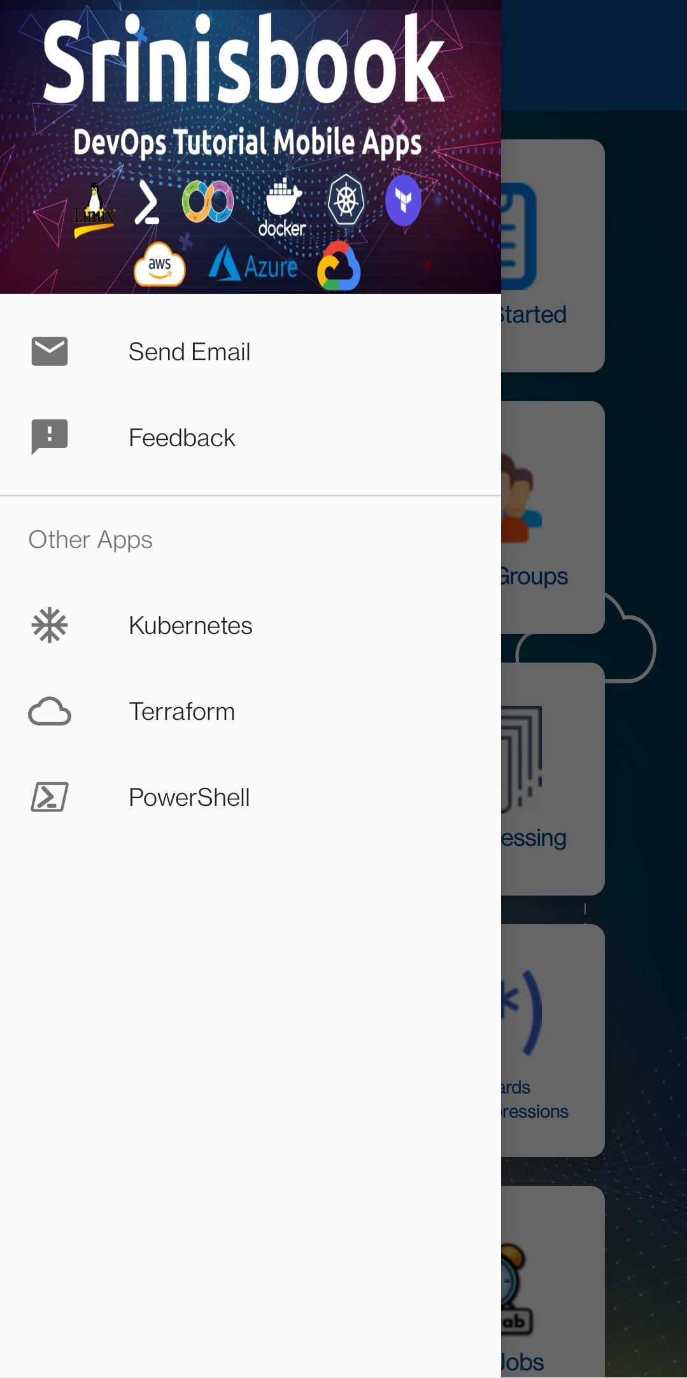Screen dimensions: 687x1378
Task: Open the Feedback menu item
Action: [x=250, y=437]
